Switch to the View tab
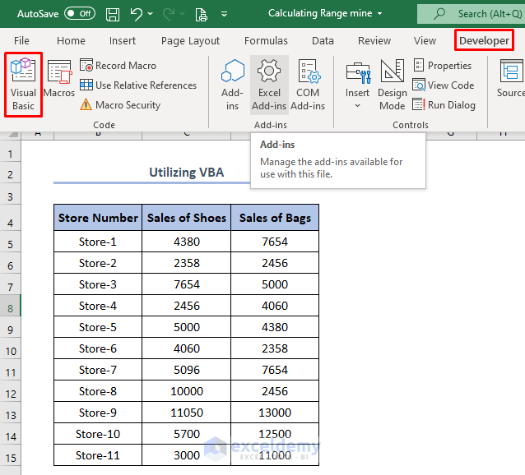This screenshot has width=525, height=475. click(425, 41)
